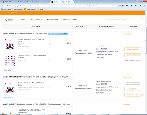Open the Pocket icon in toolbar
The image size is (147, 115).
pos(127,6)
